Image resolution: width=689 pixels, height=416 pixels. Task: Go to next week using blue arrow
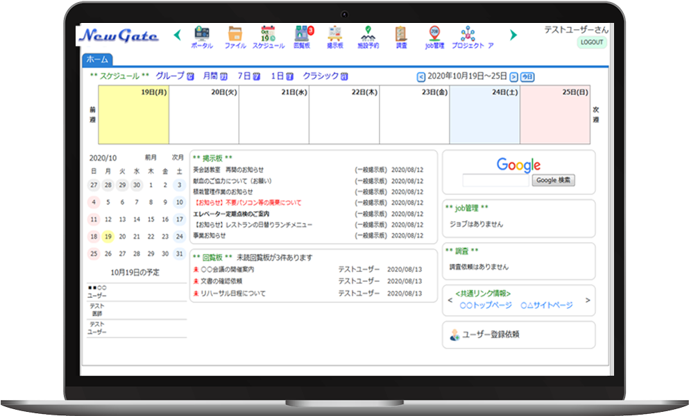point(513,77)
